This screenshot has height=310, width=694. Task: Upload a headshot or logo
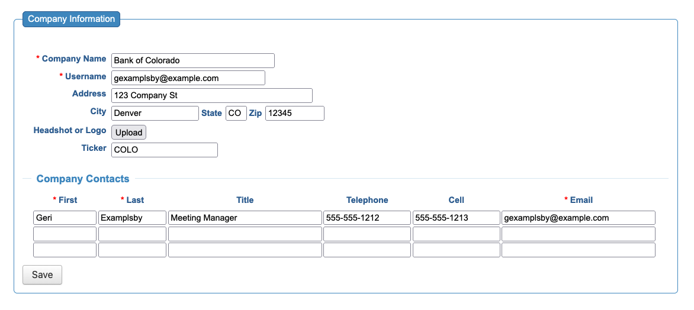click(129, 133)
